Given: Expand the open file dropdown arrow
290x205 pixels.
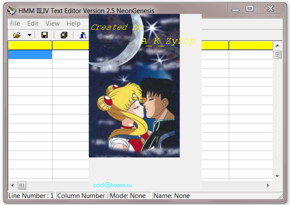Looking at the screenshot, I should tap(29, 35).
